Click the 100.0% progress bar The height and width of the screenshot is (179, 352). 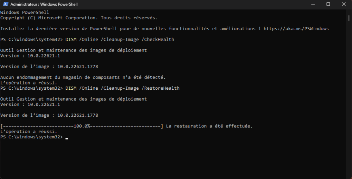click(x=82, y=126)
